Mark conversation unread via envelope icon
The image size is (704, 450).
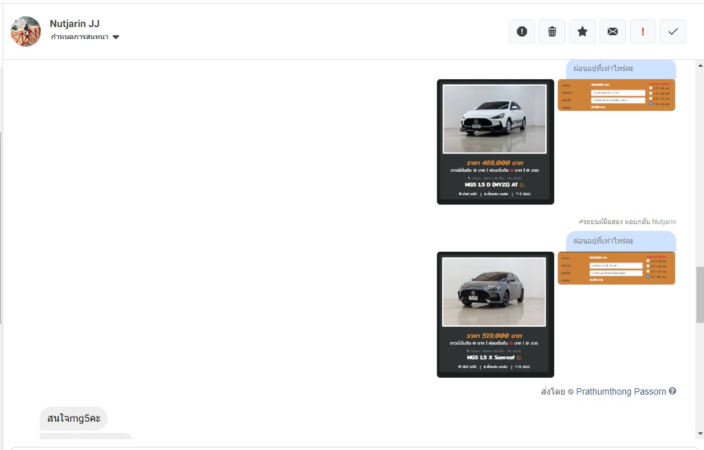[613, 31]
